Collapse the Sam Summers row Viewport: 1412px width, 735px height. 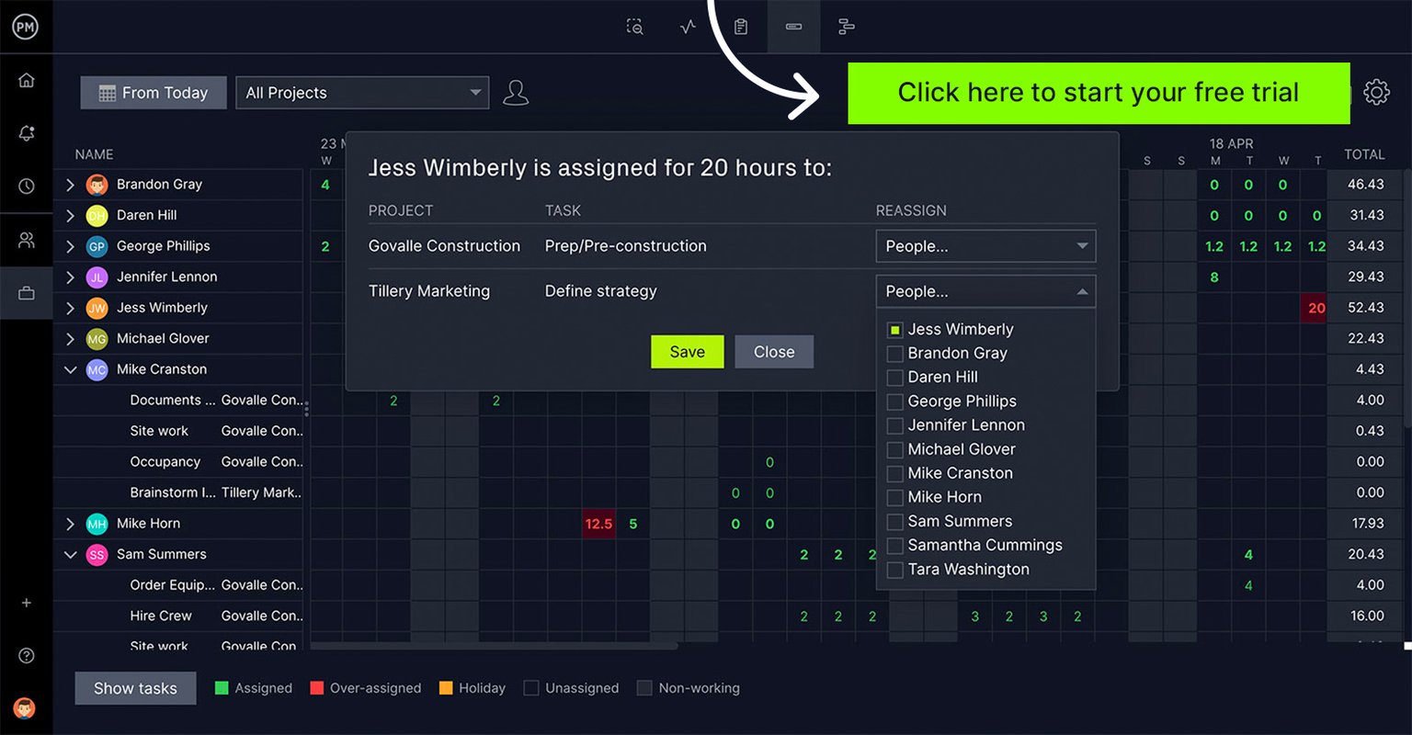70,554
